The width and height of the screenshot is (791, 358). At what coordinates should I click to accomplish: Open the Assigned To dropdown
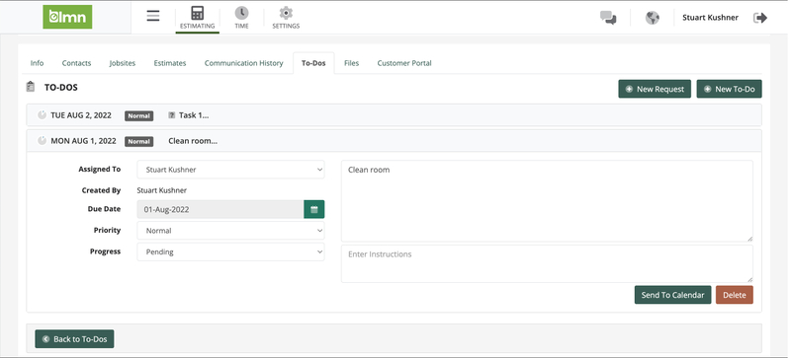click(x=230, y=170)
